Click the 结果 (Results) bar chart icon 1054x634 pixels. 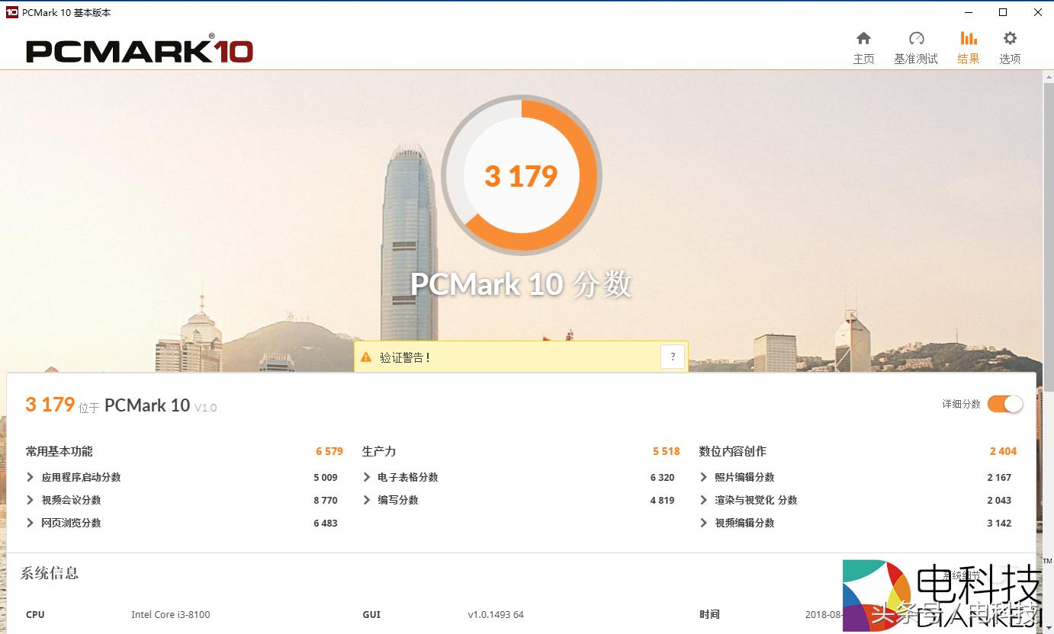click(x=969, y=44)
